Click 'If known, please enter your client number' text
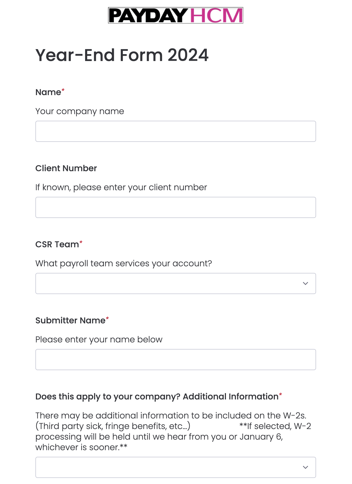The image size is (352, 484). 121,187
